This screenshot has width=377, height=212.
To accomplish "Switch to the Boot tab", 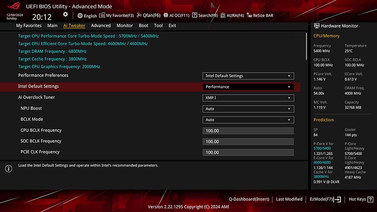I will (143, 26).
